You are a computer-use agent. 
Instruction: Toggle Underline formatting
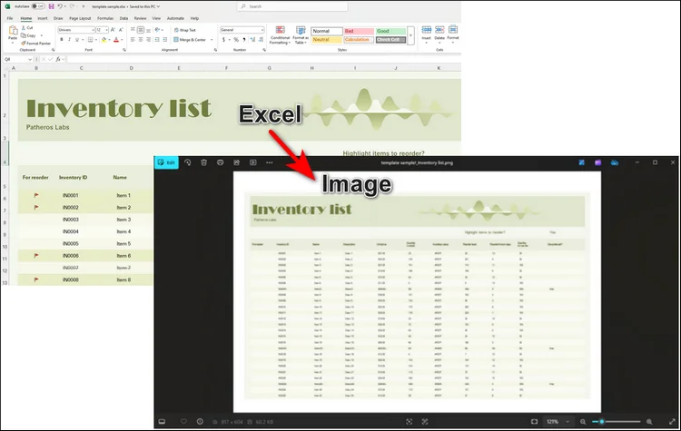point(77,40)
